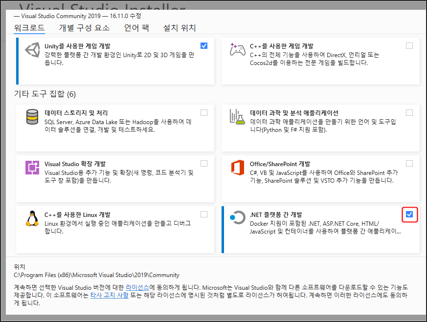This screenshot has width=427, height=322.
Task: Click the .NET cross-platform icon
Action: 237,217
